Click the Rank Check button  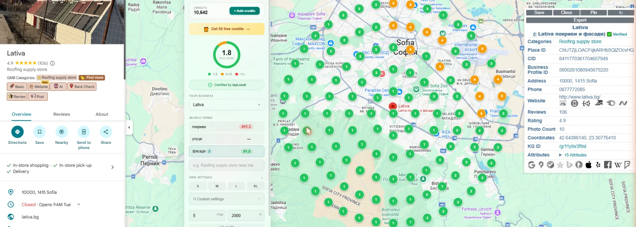pyautogui.click(x=82, y=86)
